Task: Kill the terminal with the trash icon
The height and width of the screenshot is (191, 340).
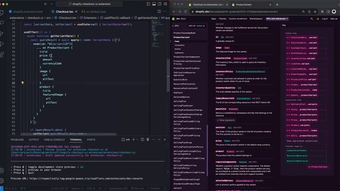Action: click(148, 140)
